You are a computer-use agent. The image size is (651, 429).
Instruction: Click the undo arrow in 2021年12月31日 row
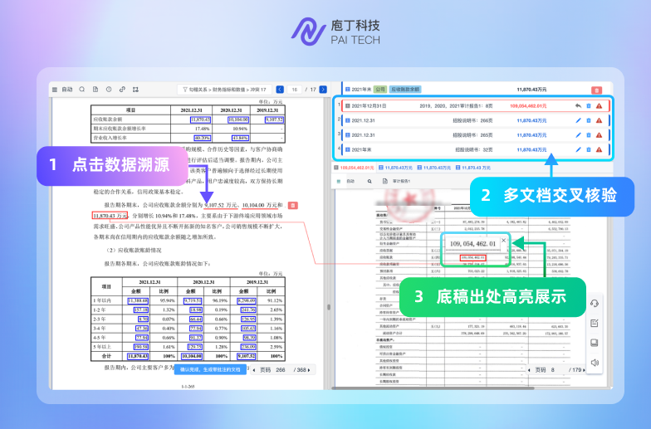click(x=578, y=106)
